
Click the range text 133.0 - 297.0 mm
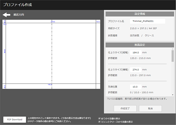pyautogui.click(x=141, y=75)
